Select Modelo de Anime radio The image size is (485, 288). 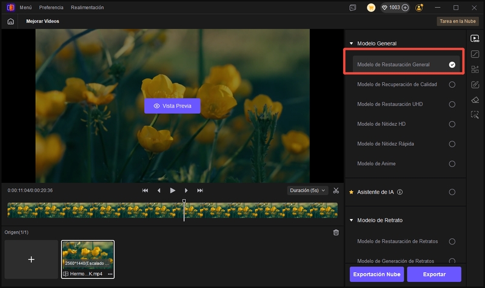tap(452, 163)
